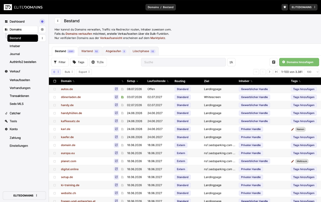Focus the Suche search field
The width and height of the screenshot is (321, 202).
click(183, 62)
